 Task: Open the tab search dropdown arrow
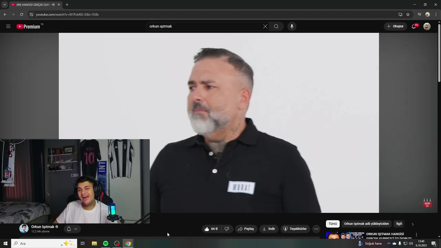pyautogui.click(x=4, y=4)
